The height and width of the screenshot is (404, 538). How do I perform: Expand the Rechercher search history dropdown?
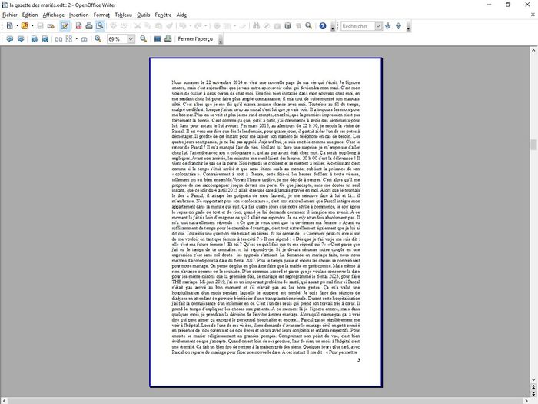click(x=378, y=26)
